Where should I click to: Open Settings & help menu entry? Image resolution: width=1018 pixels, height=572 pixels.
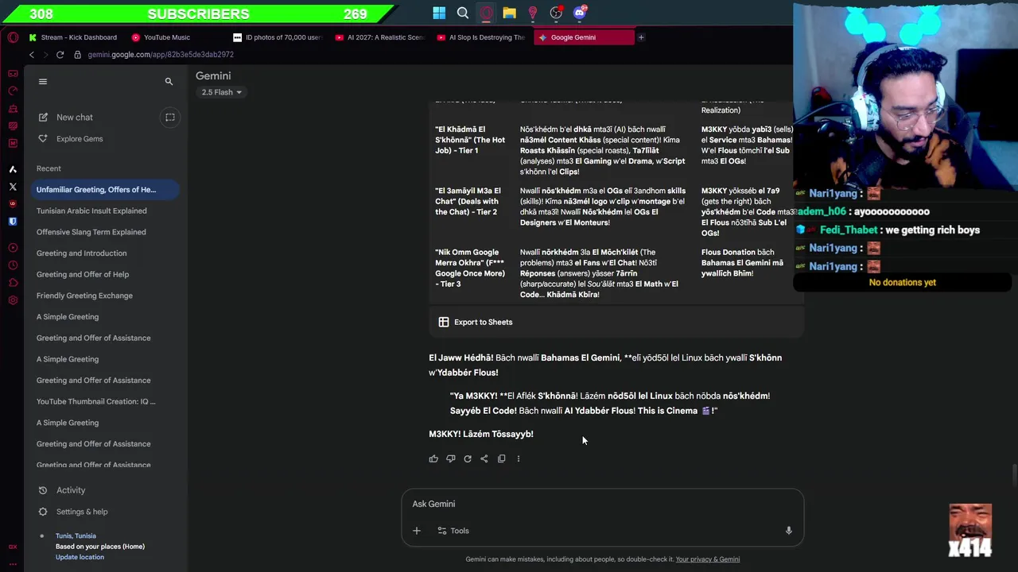point(82,512)
